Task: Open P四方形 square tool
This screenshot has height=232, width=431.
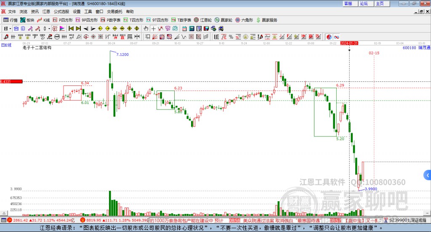Action: (x=63, y=20)
